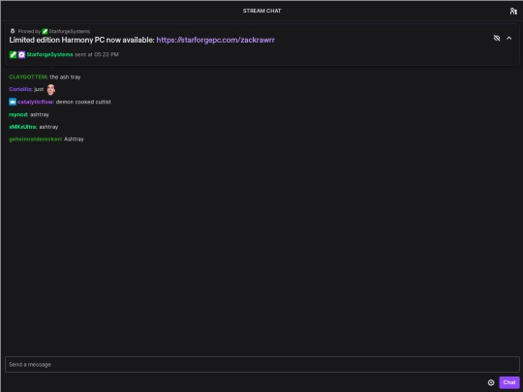Open the starforgepc.com/zackrawrr link
This screenshot has width=523, height=392.
click(x=215, y=40)
